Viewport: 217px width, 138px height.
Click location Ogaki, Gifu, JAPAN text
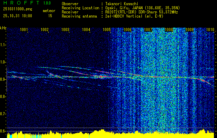(142, 8)
